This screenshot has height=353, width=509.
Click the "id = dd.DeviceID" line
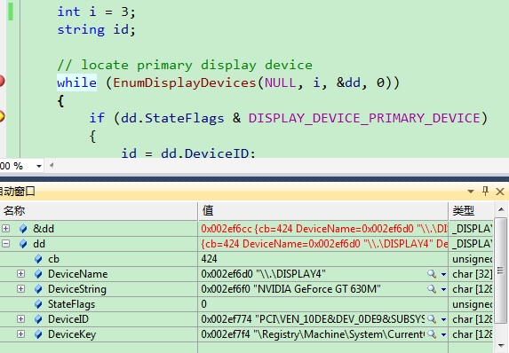188,153
